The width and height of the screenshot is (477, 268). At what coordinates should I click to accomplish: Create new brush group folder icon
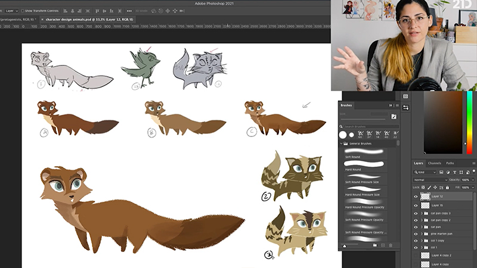pyautogui.click(x=374, y=245)
